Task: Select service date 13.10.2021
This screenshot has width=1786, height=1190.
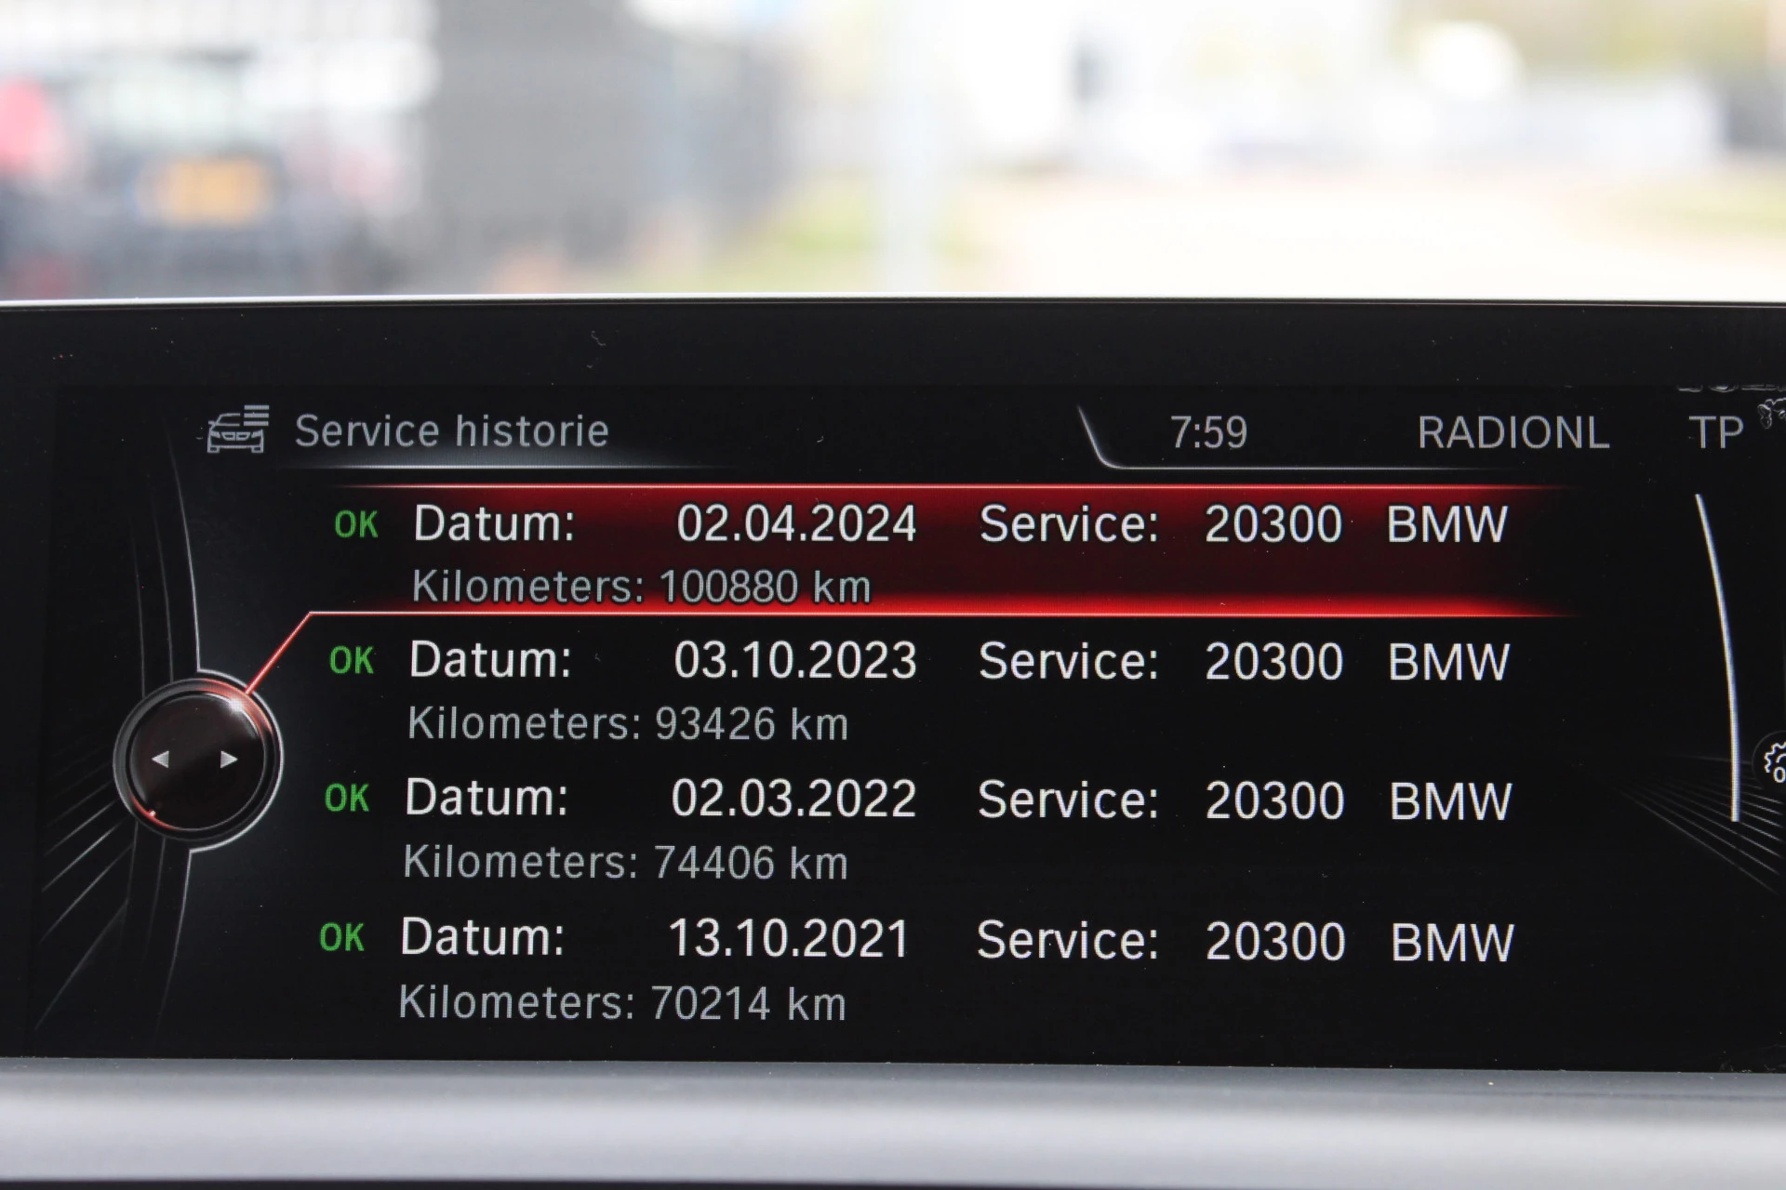Action: pyautogui.click(x=789, y=938)
